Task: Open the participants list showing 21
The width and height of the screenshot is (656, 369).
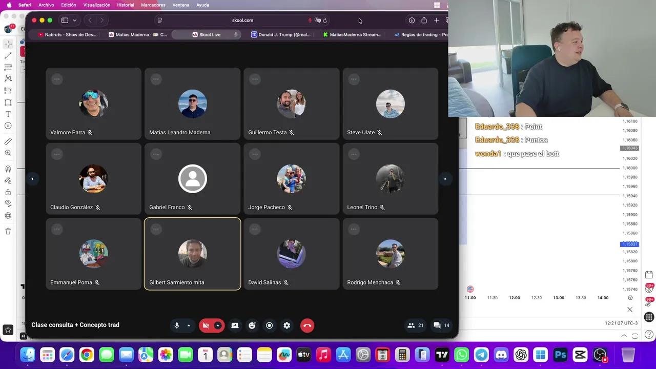Action: coord(416,325)
